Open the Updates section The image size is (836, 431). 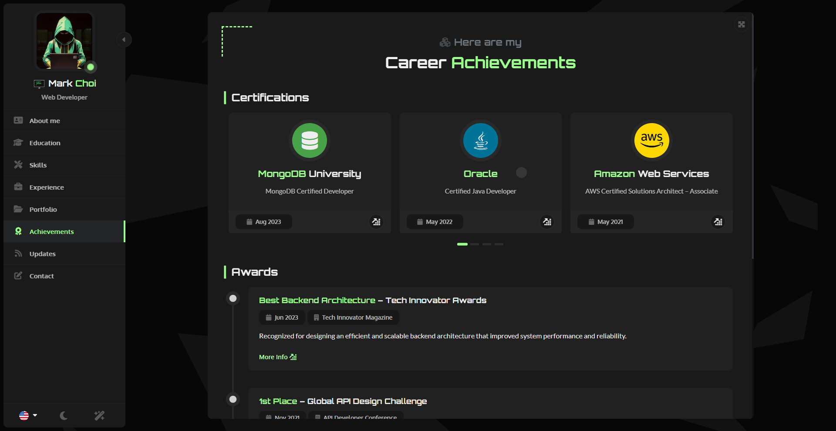coord(64,254)
